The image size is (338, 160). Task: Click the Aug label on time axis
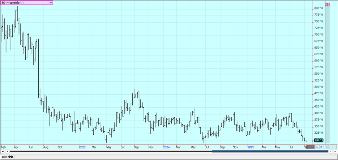click(46, 148)
